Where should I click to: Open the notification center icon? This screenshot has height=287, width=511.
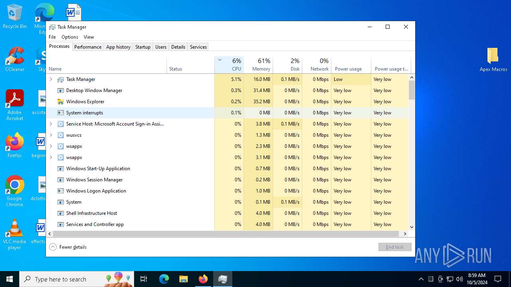coord(498,279)
